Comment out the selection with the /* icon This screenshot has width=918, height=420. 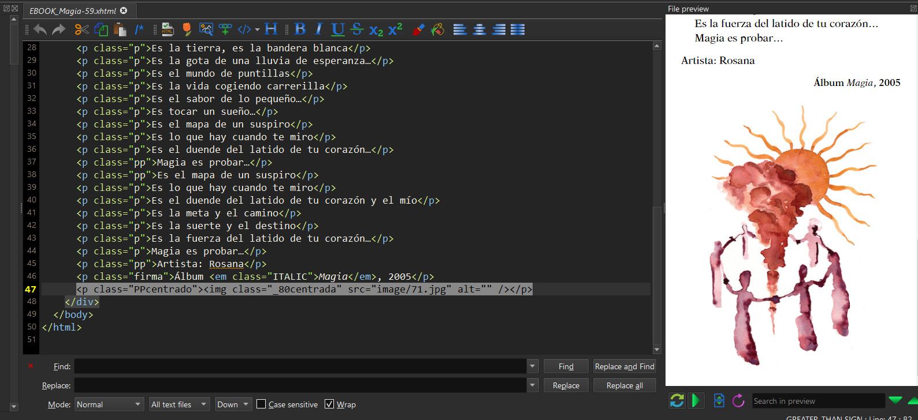(139, 29)
